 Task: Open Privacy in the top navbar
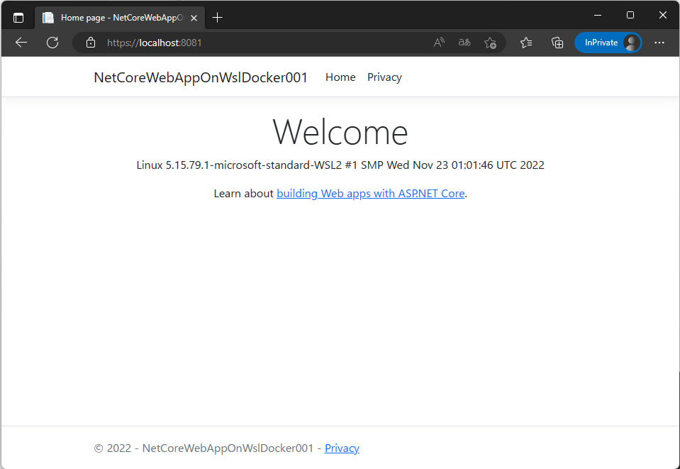pyautogui.click(x=384, y=77)
